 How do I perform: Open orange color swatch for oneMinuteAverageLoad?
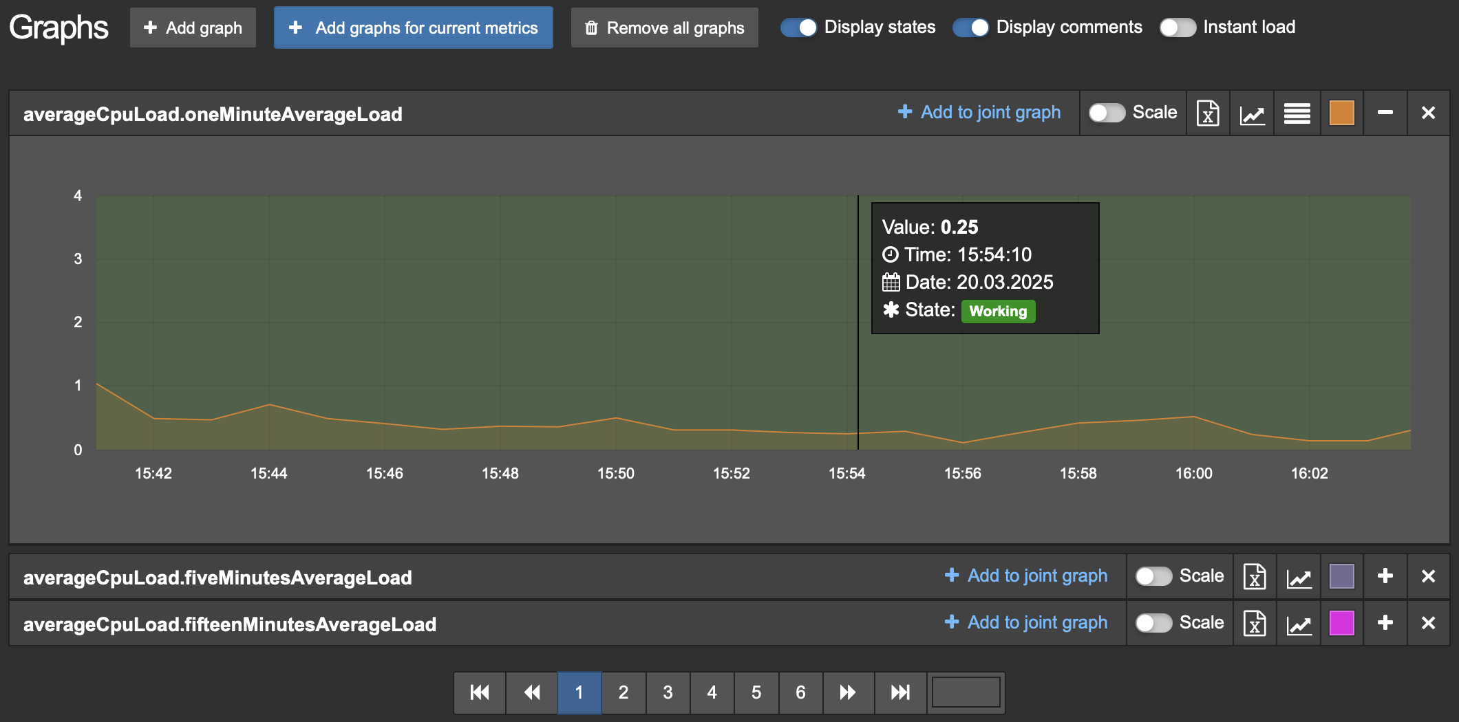[1341, 113]
